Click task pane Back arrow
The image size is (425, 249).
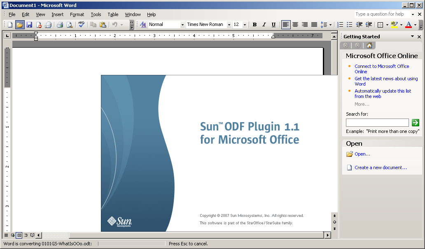346,45
